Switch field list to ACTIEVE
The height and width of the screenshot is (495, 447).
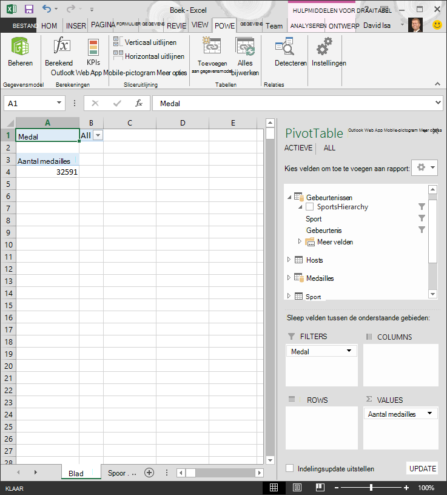[x=298, y=148]
